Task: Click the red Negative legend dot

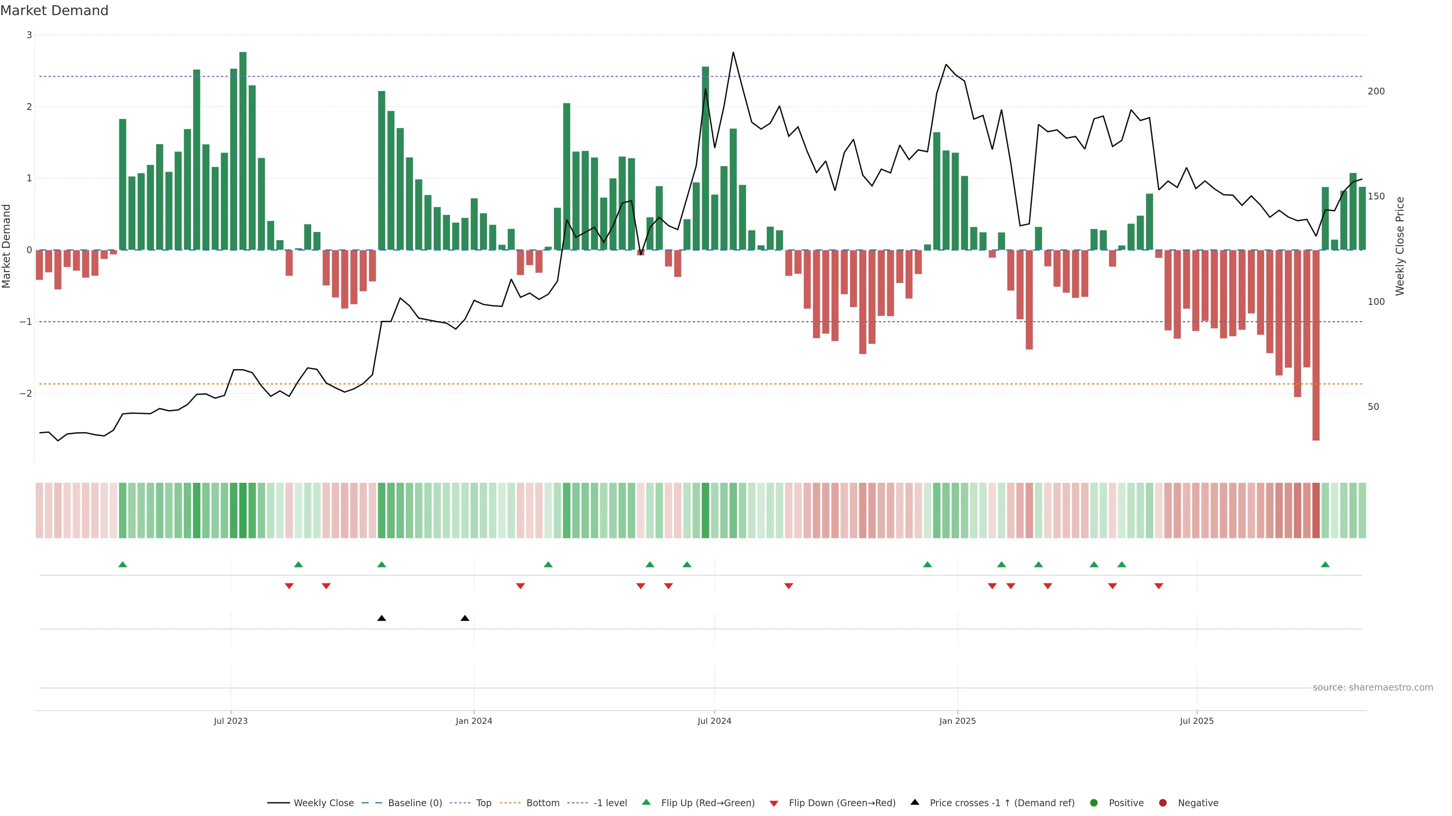Action: tap(1163, 803)
